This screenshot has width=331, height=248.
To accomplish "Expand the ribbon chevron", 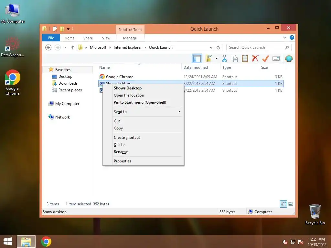I will tap(284, 37).
